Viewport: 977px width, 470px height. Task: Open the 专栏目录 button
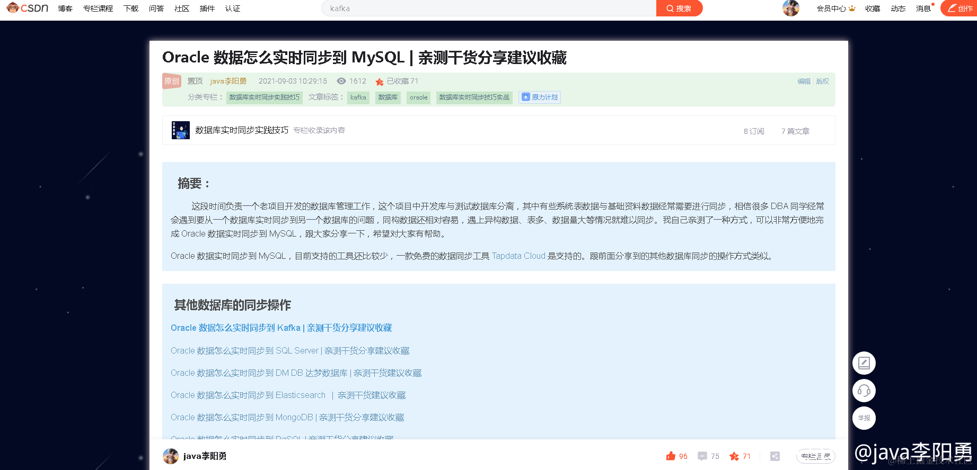(x=816, y=456)
